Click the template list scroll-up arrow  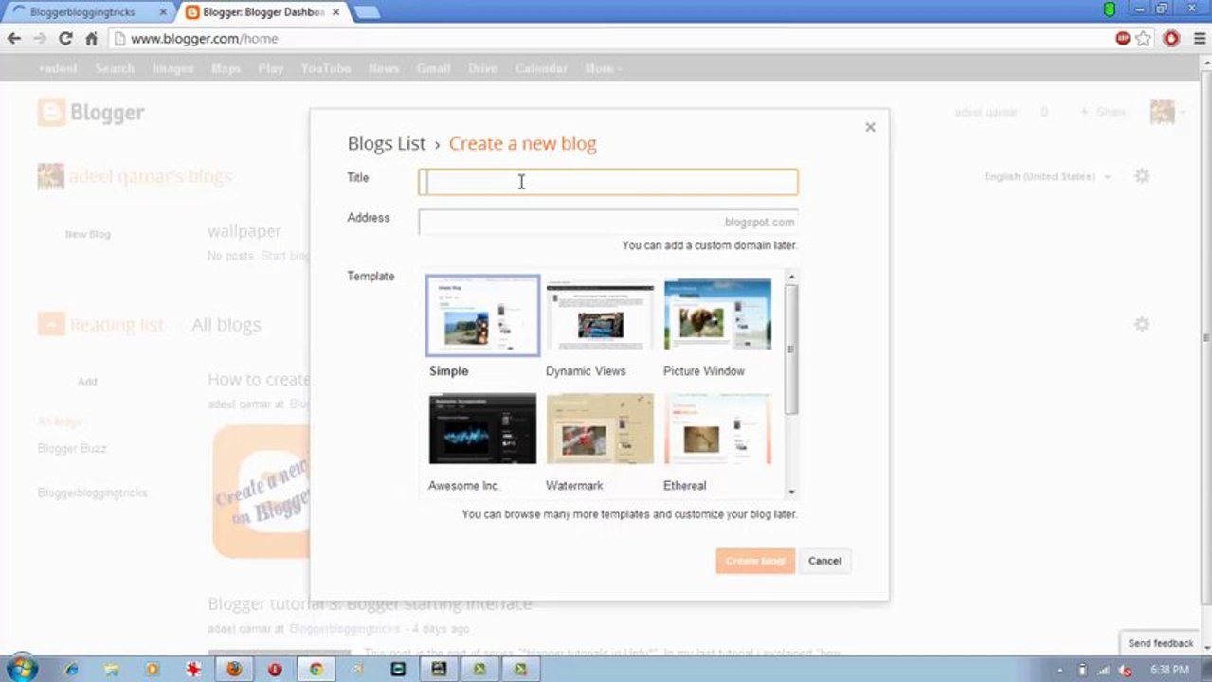tap(791, 276)
